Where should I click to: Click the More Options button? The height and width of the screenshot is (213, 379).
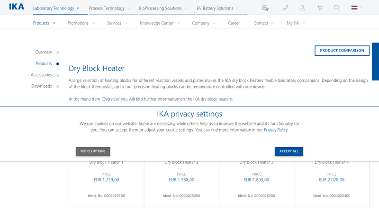tap(93, 151)
